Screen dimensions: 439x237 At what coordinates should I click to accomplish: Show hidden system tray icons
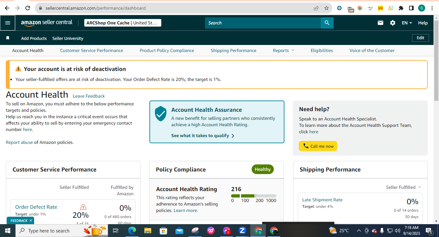pos(359,231)
